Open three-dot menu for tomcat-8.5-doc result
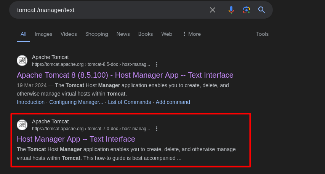The height and width of the screenshot is (174, 325). pyautogui.click(x=157, y=64)
